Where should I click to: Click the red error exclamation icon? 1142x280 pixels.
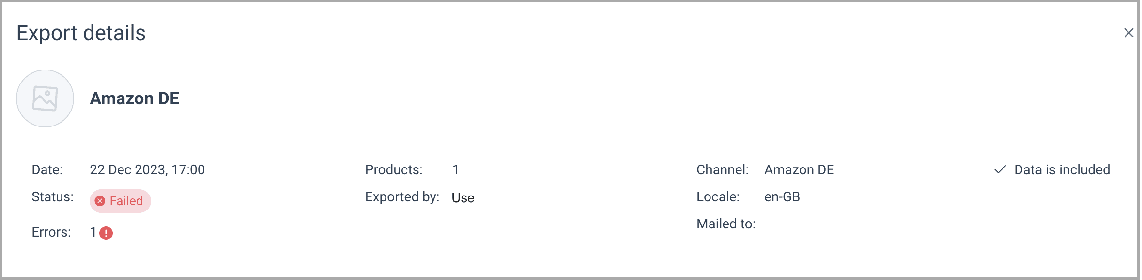tap(106, 233)
